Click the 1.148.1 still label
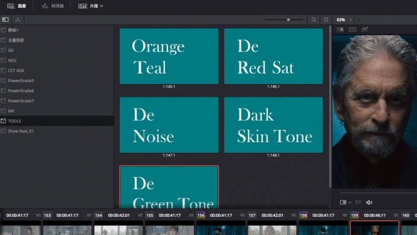Image resolution: width=417 pixels, height=235 pixels. [273, 155]
